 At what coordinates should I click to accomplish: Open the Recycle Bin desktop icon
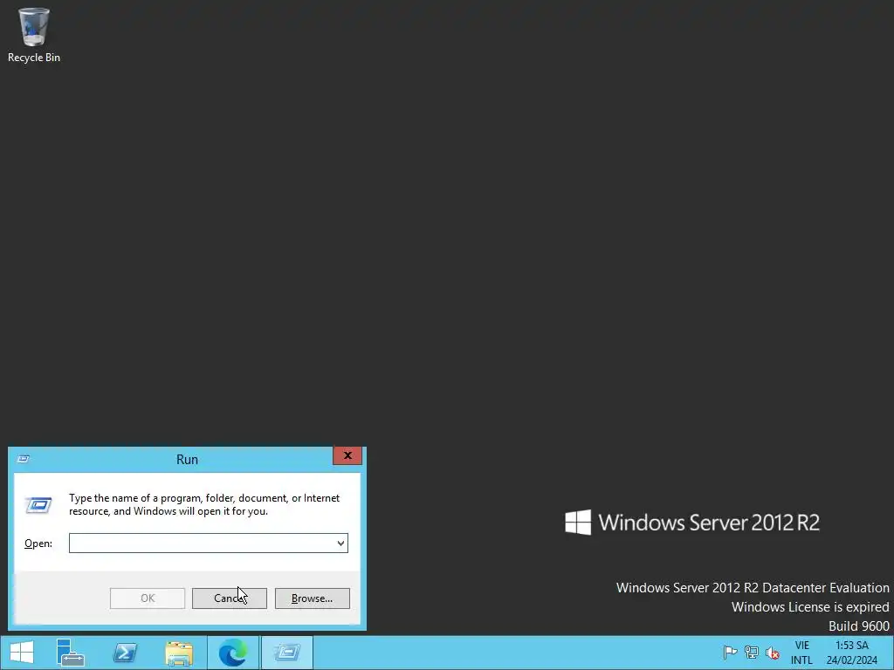click(x=34, y=34)
